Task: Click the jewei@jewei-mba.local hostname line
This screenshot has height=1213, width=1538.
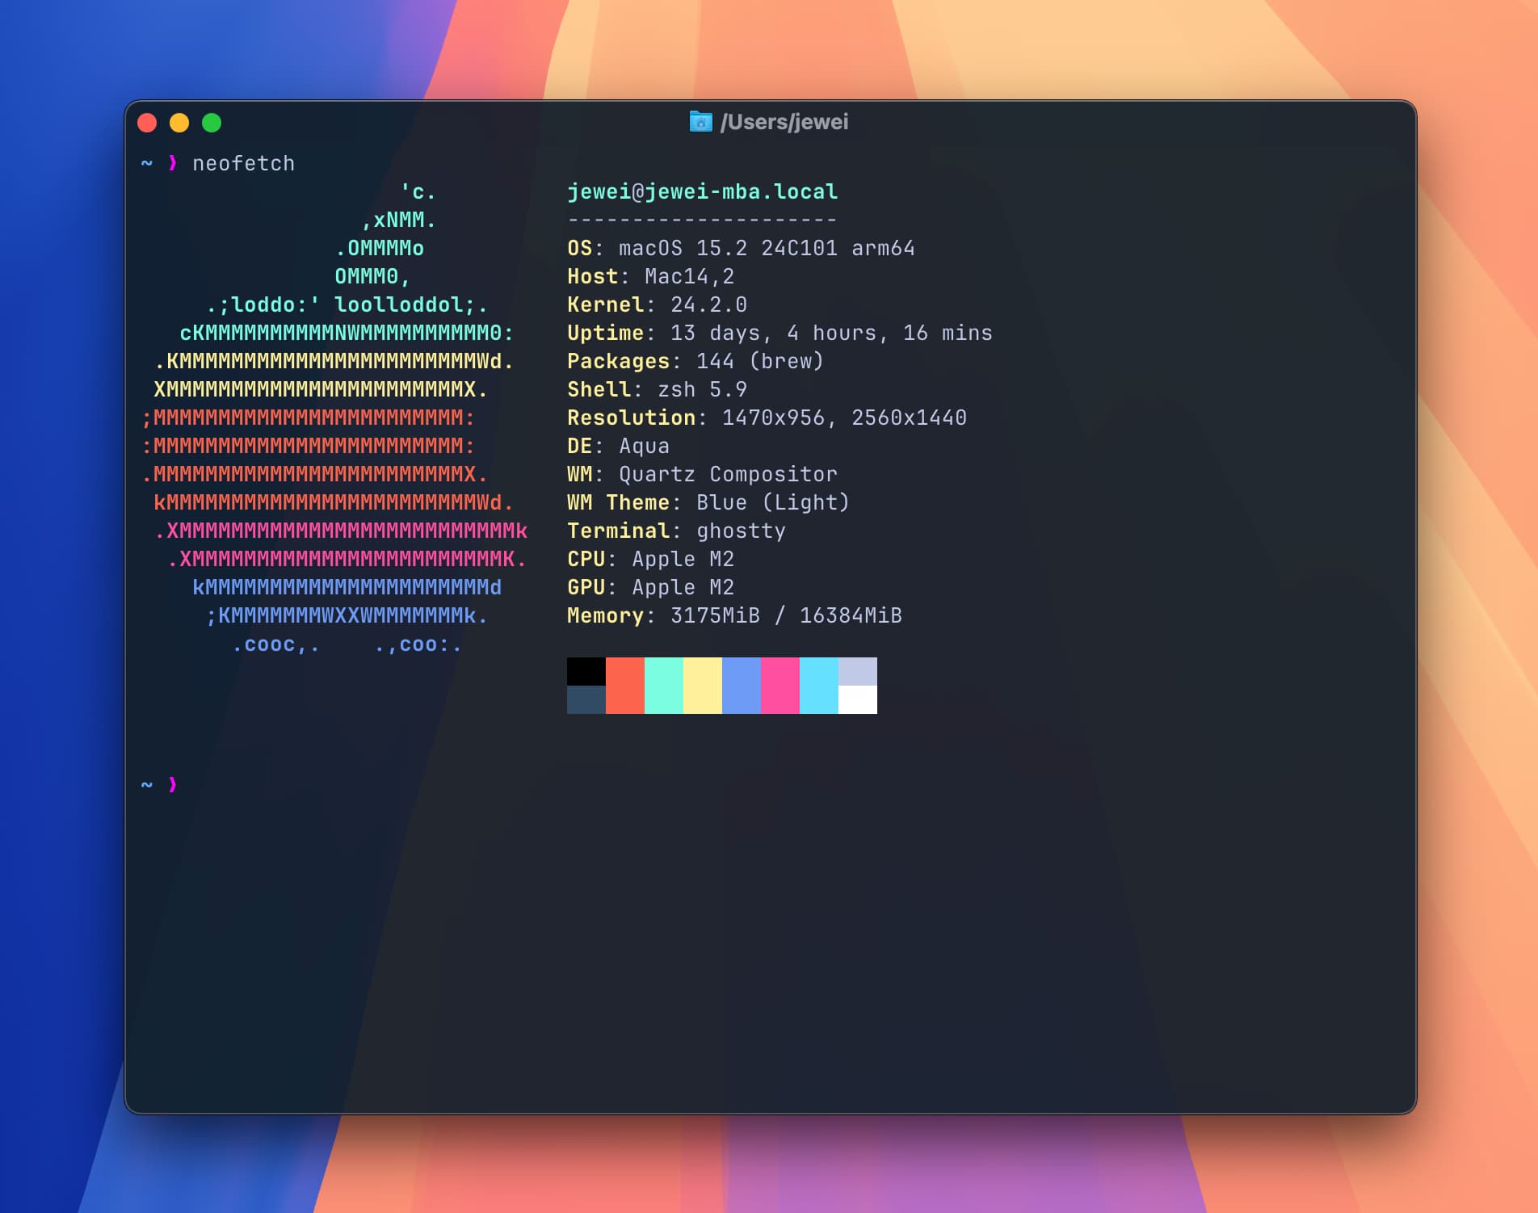Action: tap(702, 192)
